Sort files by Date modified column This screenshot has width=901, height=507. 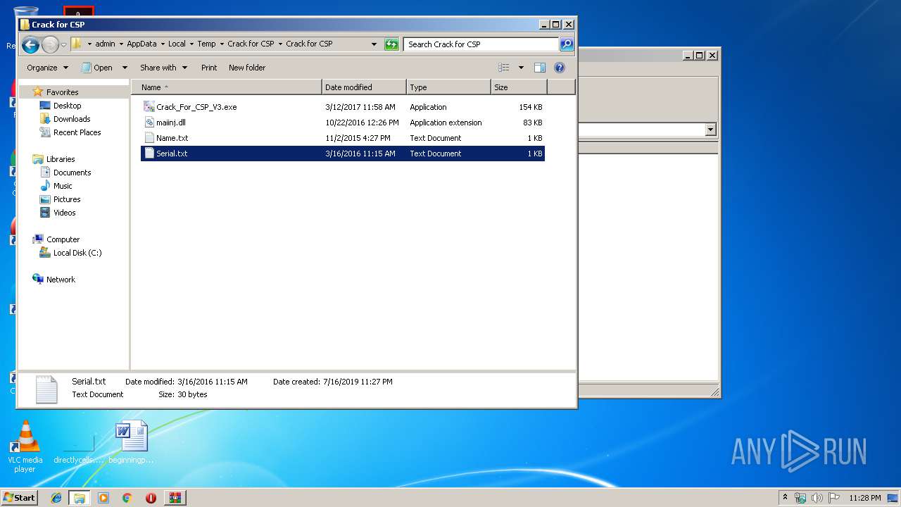point(364,87)
